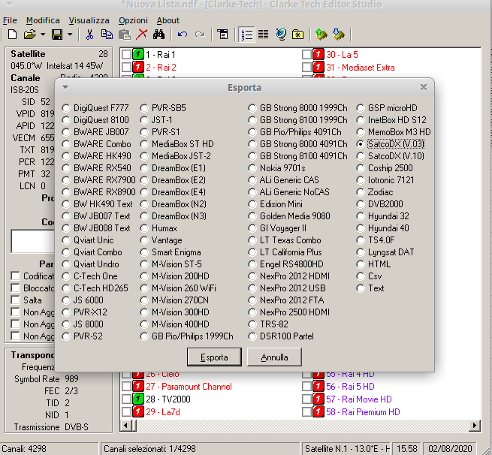Choose the Edision Mini export option

click(x=252, y=204)
